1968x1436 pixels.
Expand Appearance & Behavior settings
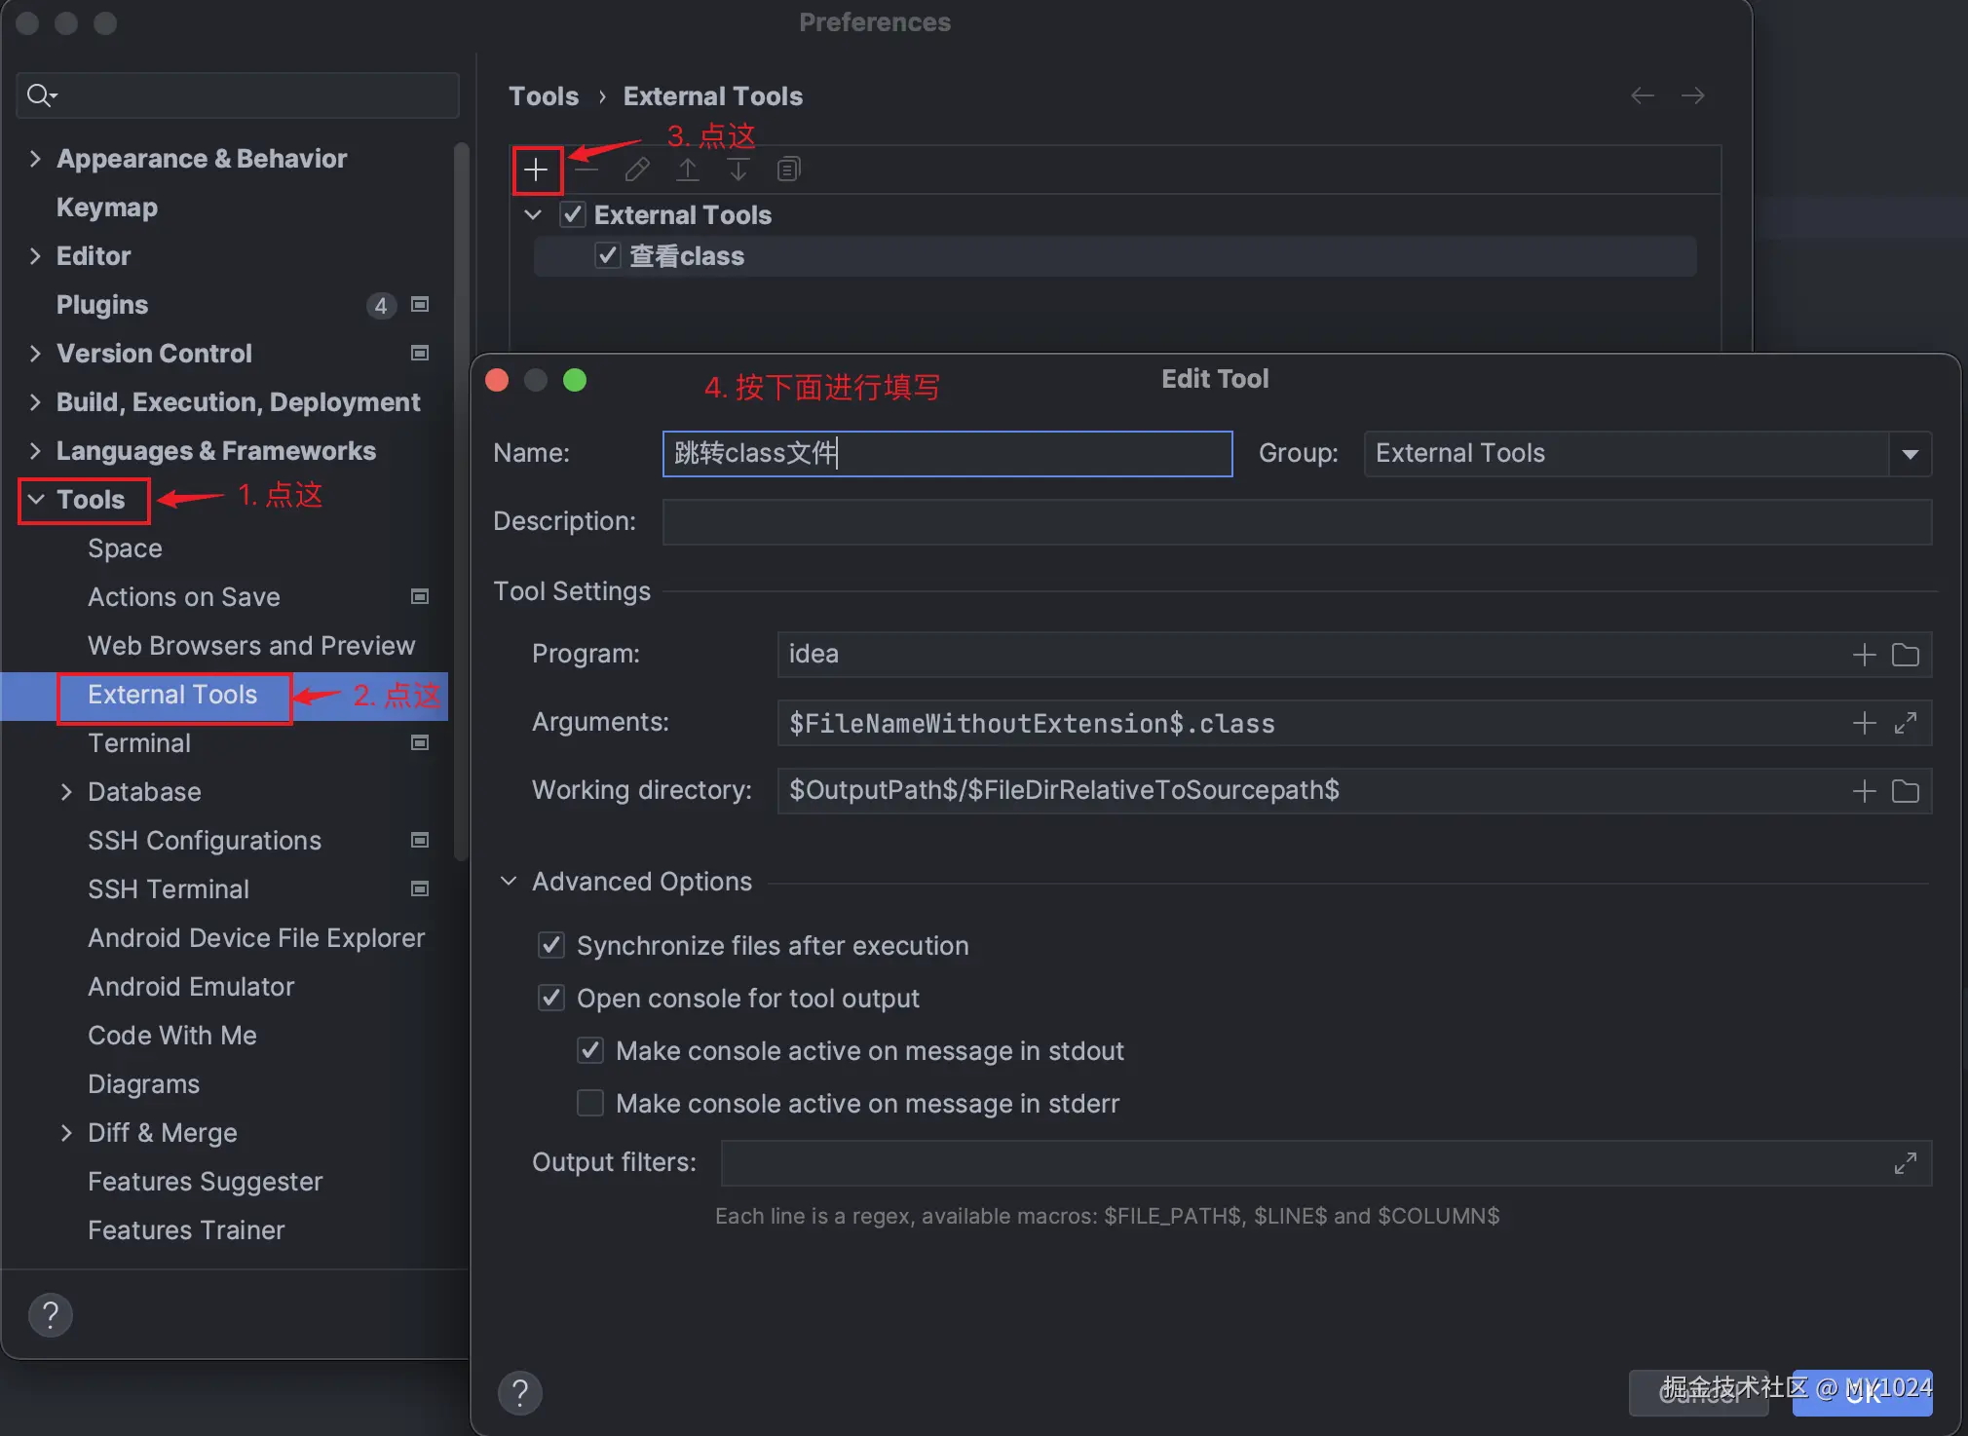point(35,159)
